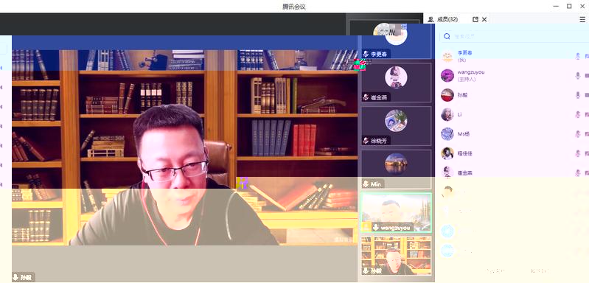Image resolution: width=589 pixels, height=283 pixels.
Task: Click the mic icon beside 程佳佳
Action: [578, 153]
